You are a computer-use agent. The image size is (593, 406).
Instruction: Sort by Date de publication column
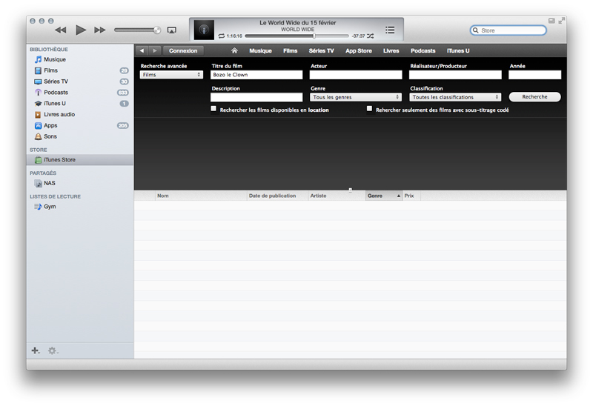[x=277, y=196]
